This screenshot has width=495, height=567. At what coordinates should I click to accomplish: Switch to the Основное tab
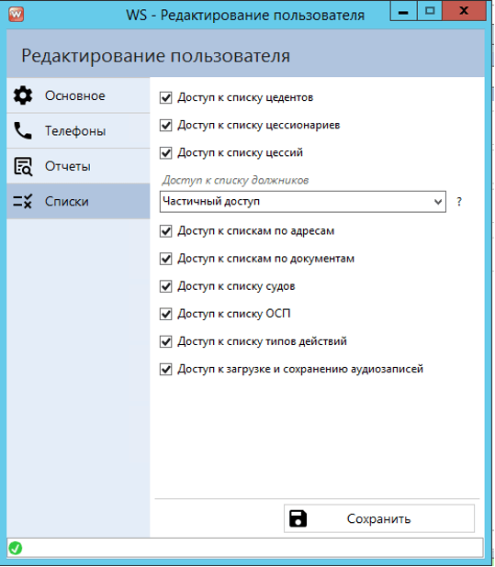click(78, 95)
